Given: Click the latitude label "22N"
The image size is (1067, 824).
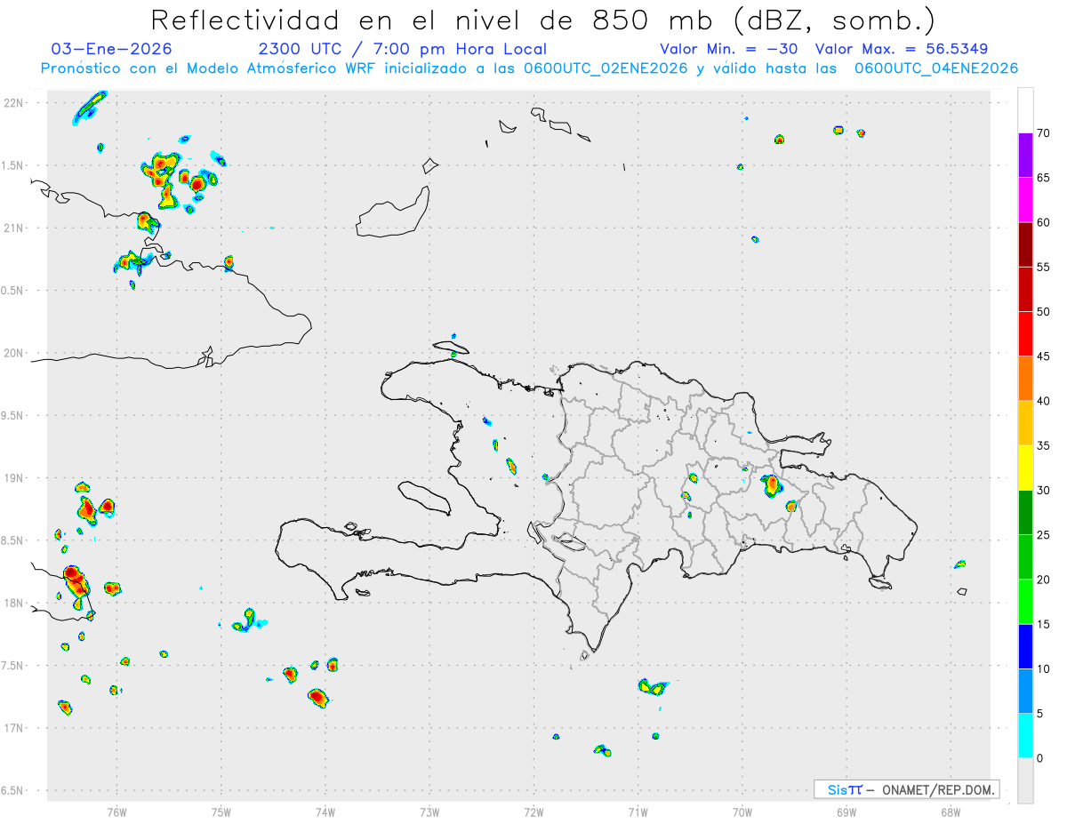Looking at the screenshot, I should [14, 103].
